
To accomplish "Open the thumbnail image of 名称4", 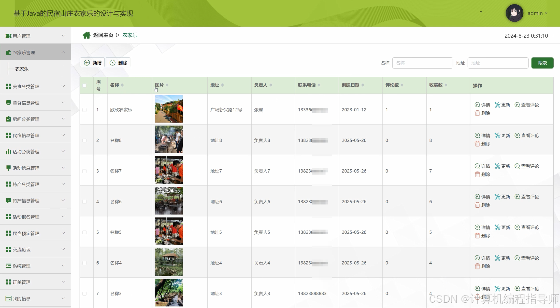I will point(169,262).
